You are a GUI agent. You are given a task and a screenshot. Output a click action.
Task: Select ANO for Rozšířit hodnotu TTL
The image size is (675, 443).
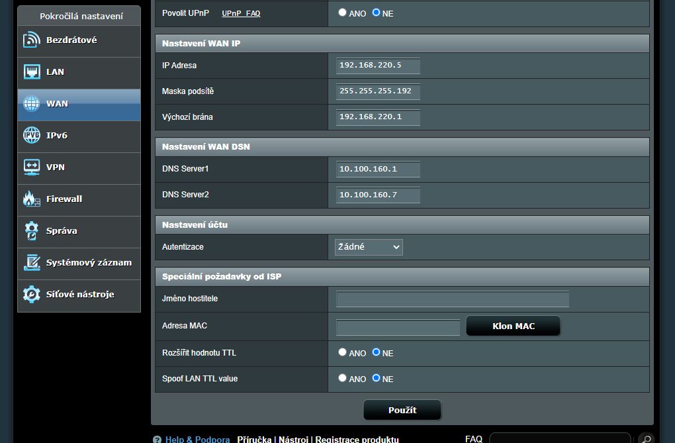click(x=343, y=352)
